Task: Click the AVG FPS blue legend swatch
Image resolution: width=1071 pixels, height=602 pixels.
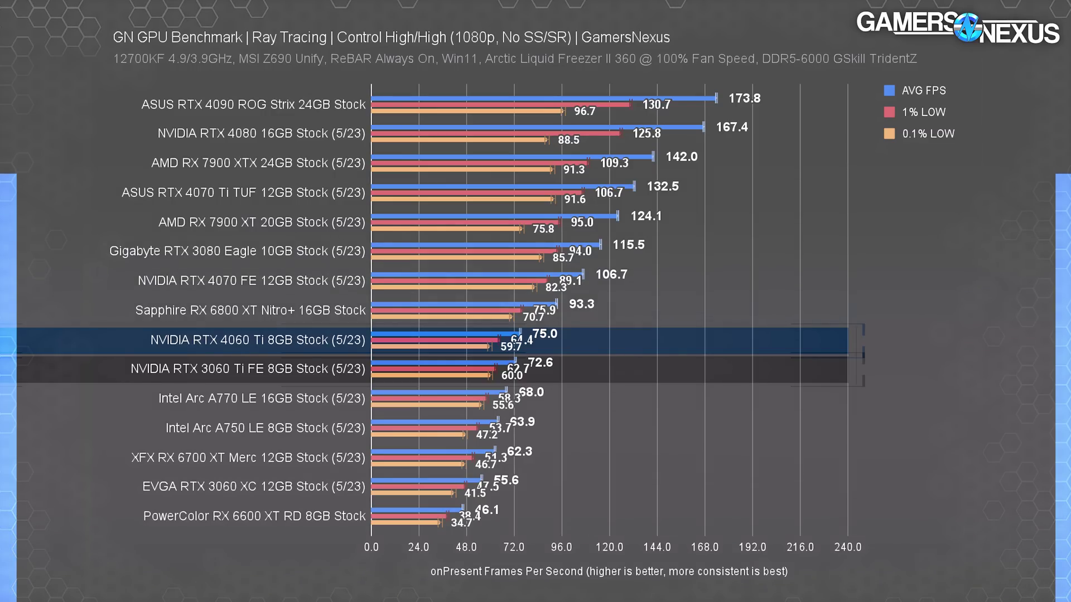Action: pyautogui.click(x=889, y=90)
